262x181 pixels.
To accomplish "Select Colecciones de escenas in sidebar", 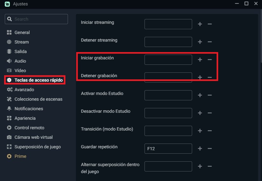I will (x=38, y=99).
